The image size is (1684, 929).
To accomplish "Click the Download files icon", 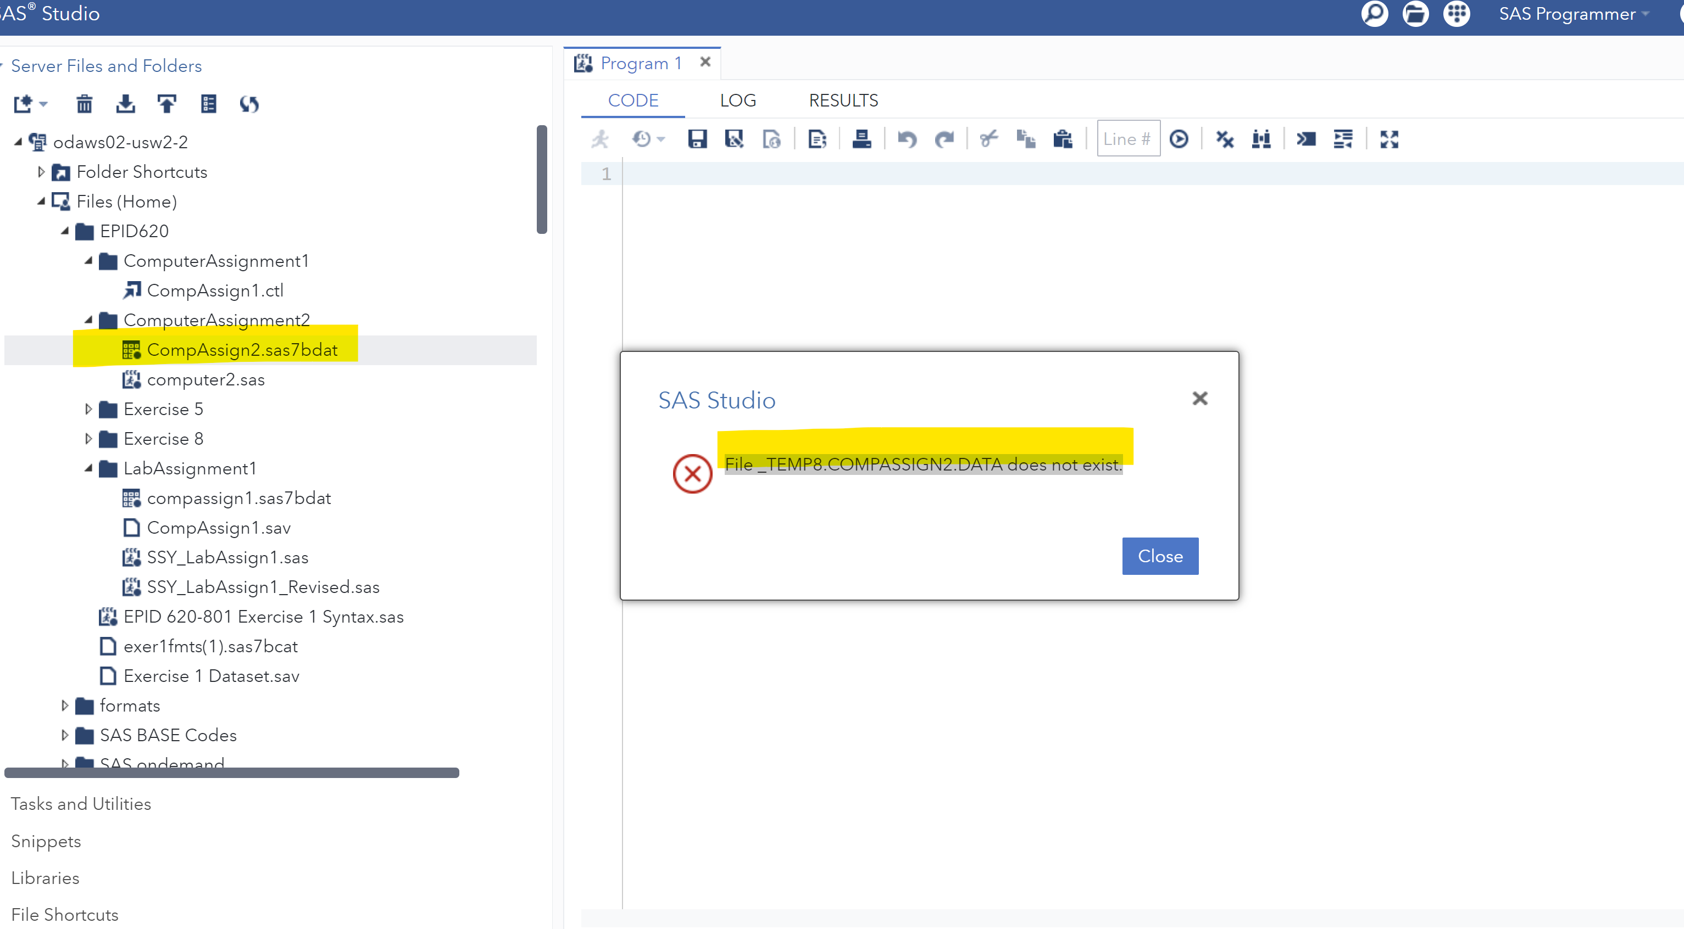I will coord(125,104).
